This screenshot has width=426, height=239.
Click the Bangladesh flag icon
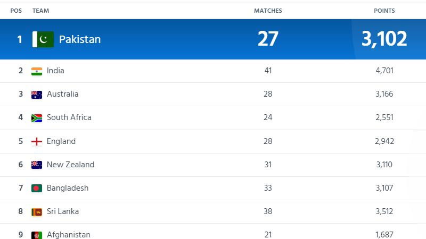37,189
